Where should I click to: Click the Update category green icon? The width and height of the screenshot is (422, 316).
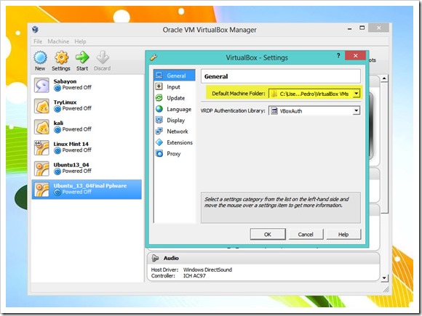[x=159, y=98]
